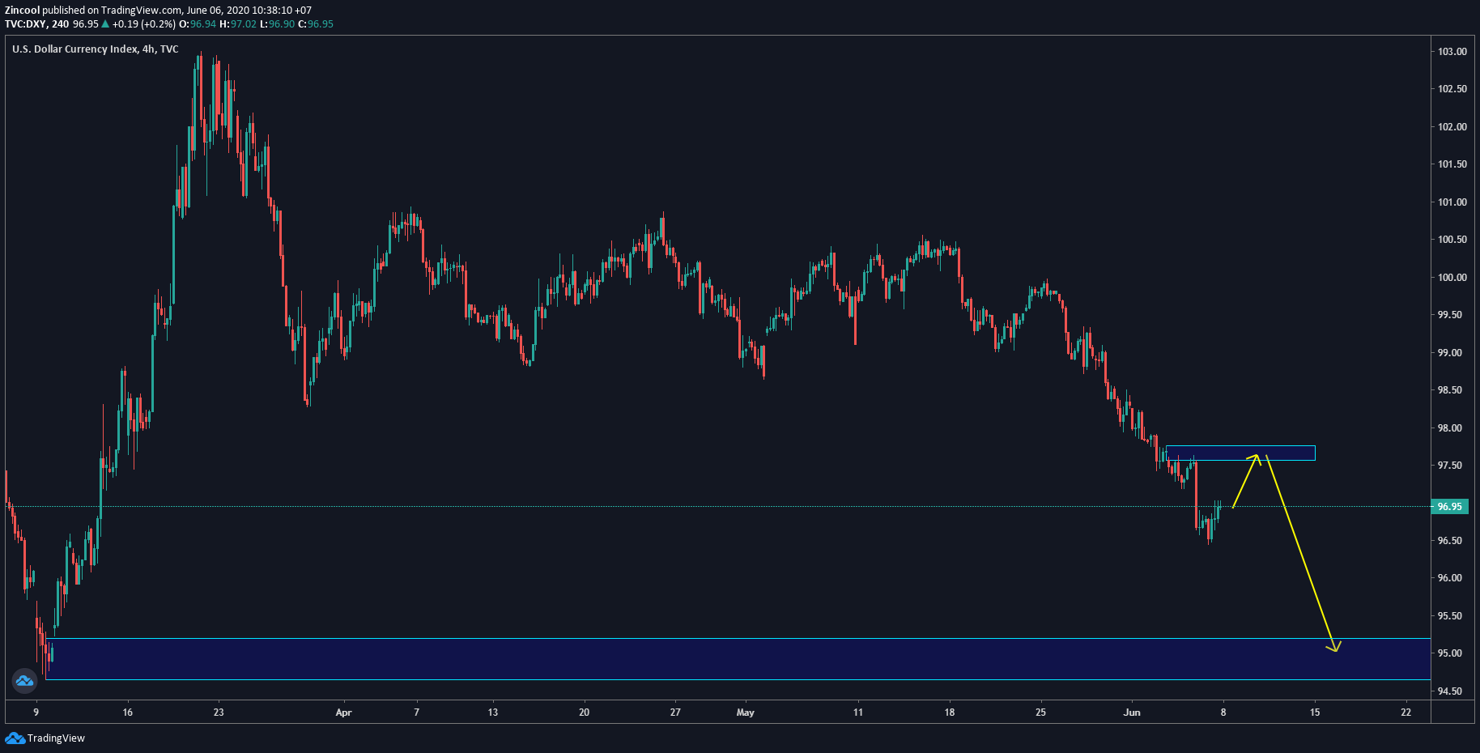Click the +0.19 (+0.2%) change value

click(x=143, y=24)
